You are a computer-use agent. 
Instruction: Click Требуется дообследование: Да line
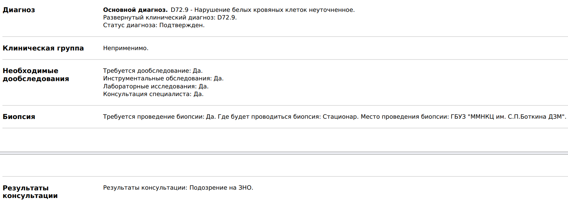(153, 71)
